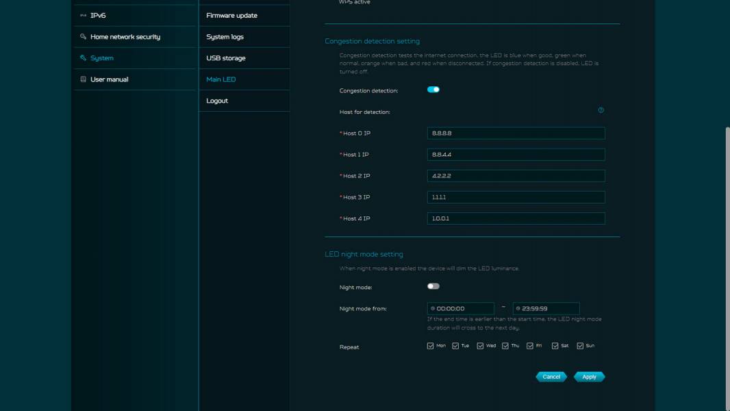
Task: Uncheck the Mon repeat checkbox
Action: [x=431, y=346]
